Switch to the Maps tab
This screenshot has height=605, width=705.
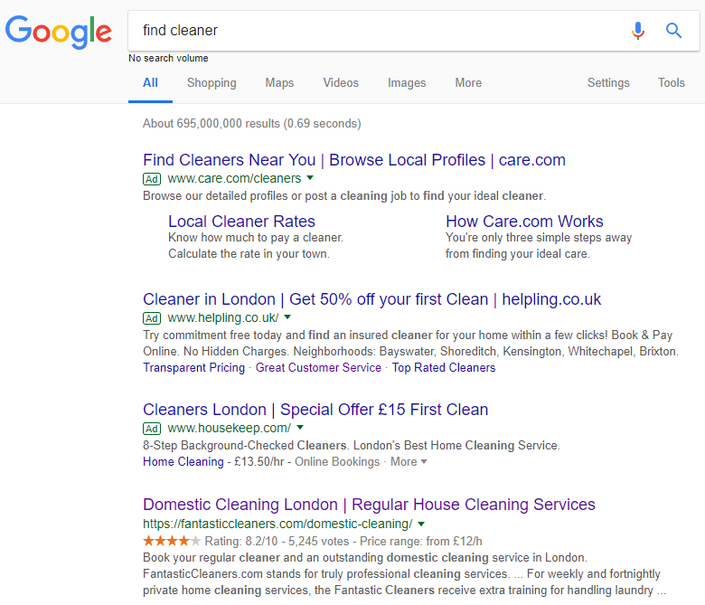click(279, 83)
